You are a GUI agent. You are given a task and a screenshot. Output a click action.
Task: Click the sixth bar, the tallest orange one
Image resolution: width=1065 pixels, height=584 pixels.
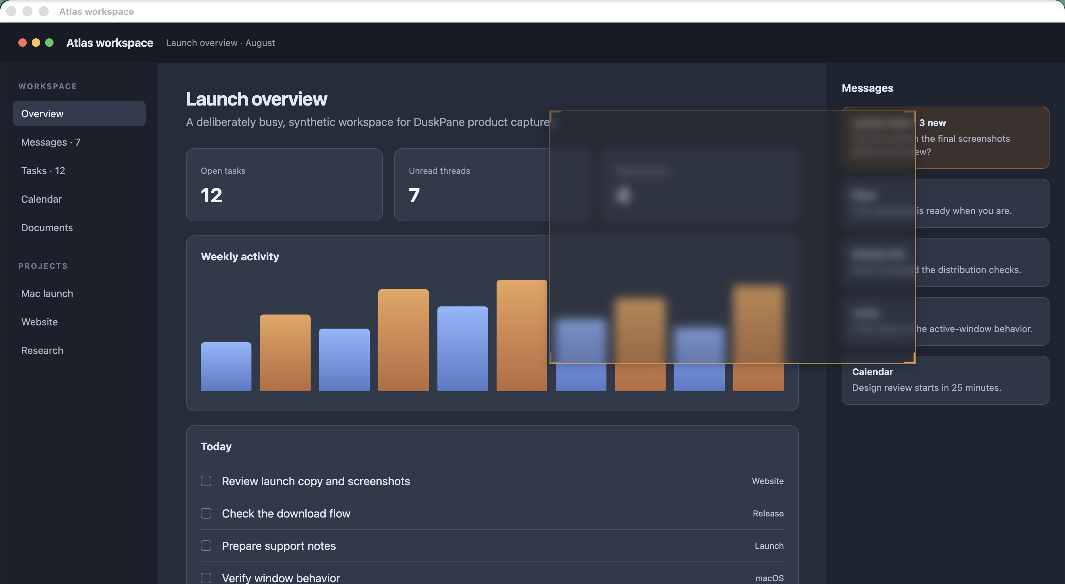tap(521, 335)
